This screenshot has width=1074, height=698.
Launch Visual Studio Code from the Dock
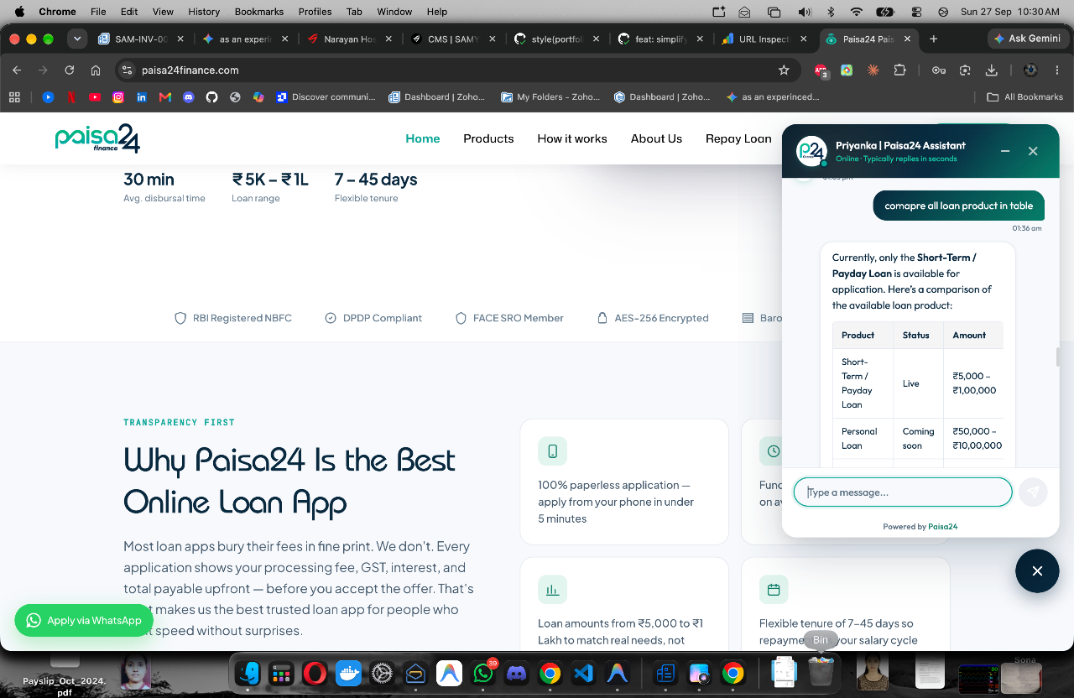click(583, 673)
